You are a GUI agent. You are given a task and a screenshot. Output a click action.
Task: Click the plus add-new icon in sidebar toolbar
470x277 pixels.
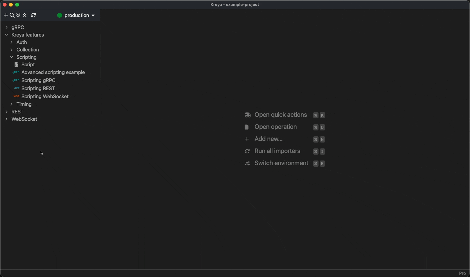click(6, 15)
